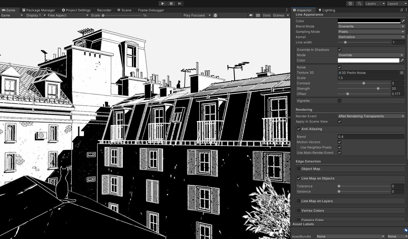Adjust the Game view Scale slider
Viewport: 408px width, 239px height.
pos(122,15)
